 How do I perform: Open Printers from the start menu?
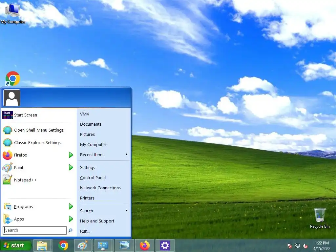[87, 198]
